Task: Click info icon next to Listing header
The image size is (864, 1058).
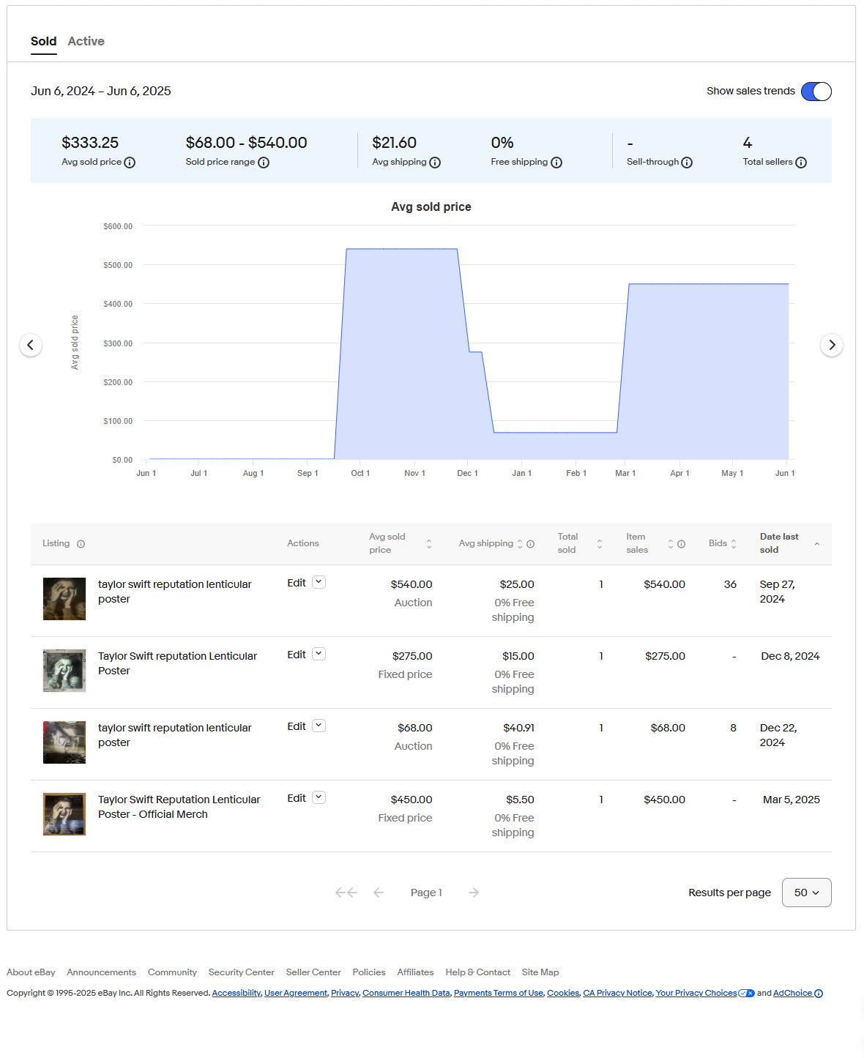Action: point(81,544)
